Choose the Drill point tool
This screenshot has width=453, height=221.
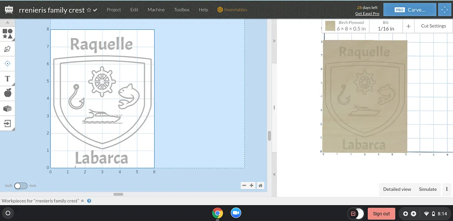[8, 63]
